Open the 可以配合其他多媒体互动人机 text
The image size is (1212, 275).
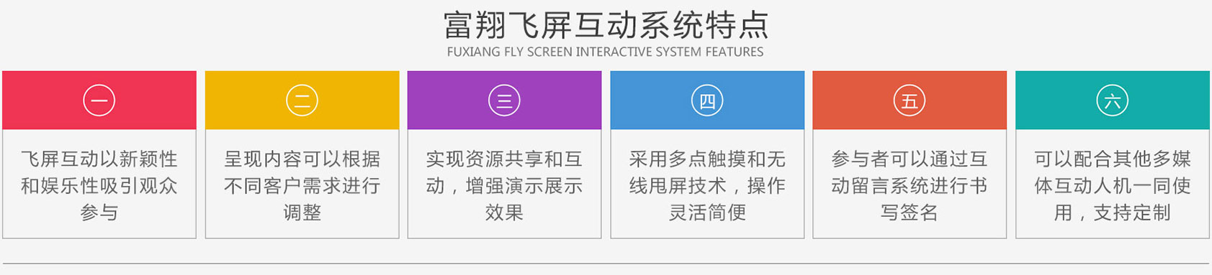(1113, 185)
